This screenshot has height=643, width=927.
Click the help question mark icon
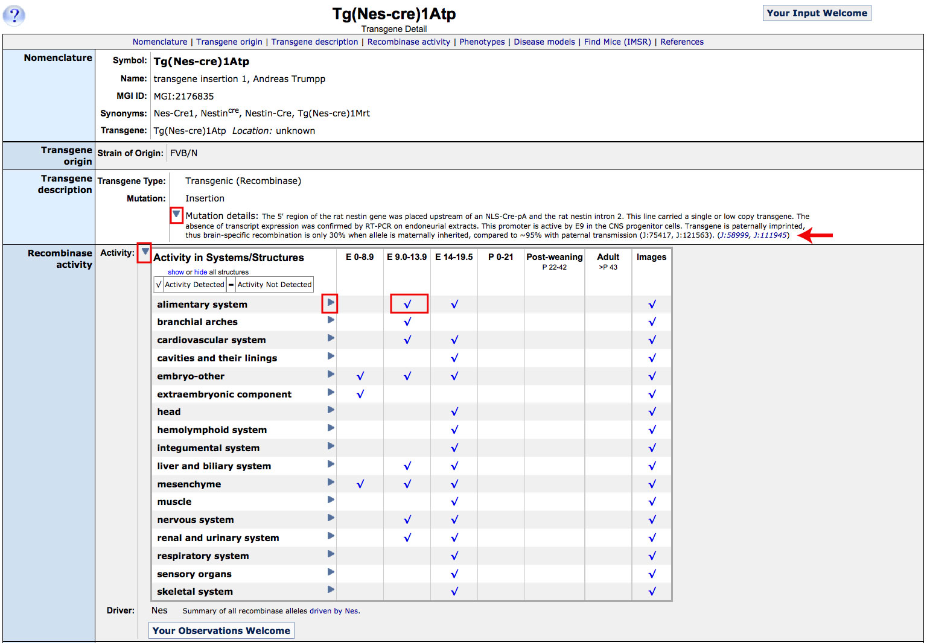click(x=13, y=16)
